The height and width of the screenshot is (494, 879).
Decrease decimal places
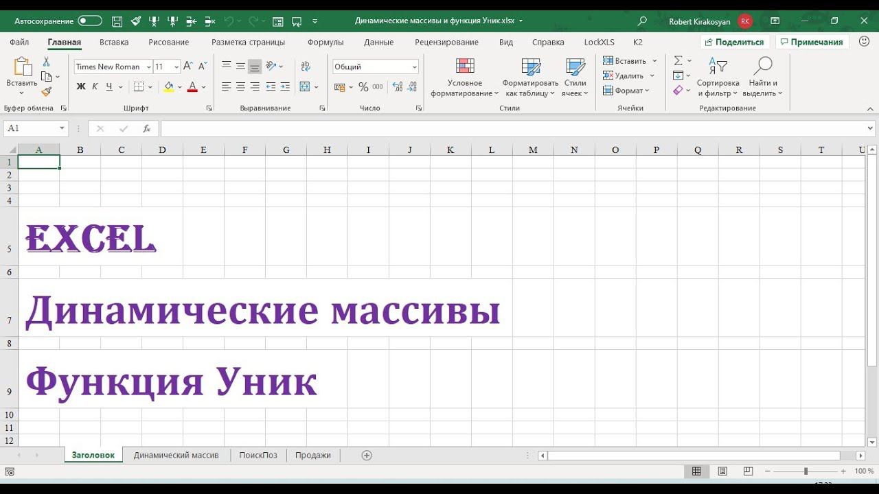tap(412, 87)
